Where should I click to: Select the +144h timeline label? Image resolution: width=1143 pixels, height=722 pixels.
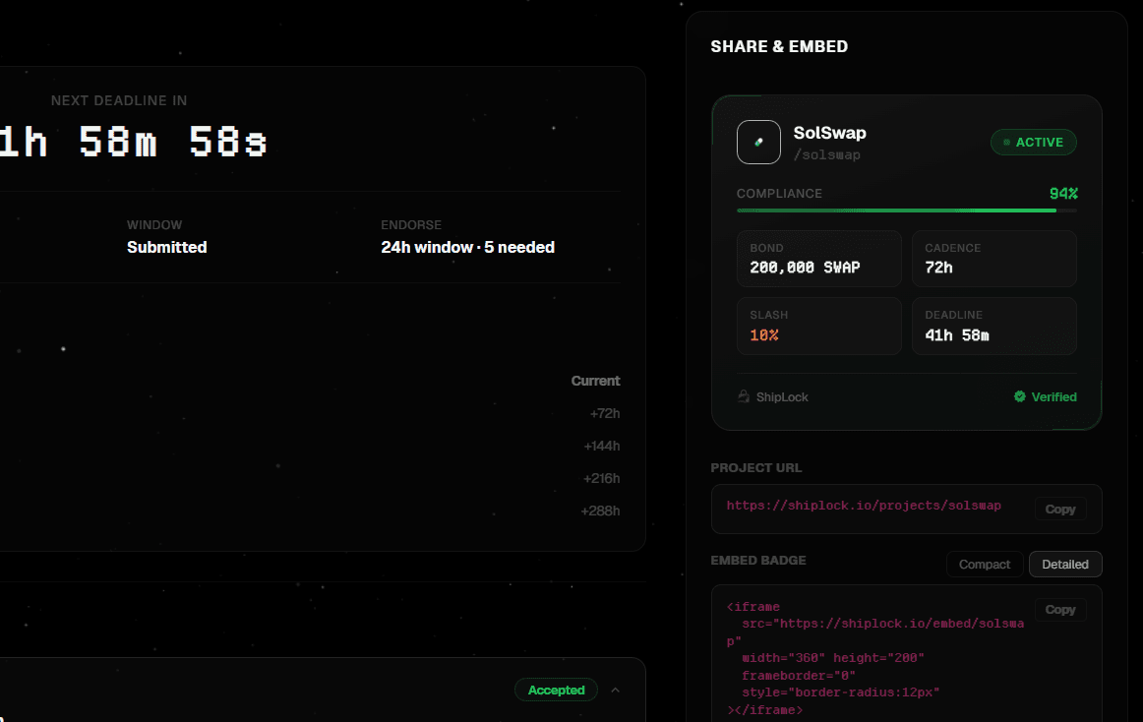(600, 446)
